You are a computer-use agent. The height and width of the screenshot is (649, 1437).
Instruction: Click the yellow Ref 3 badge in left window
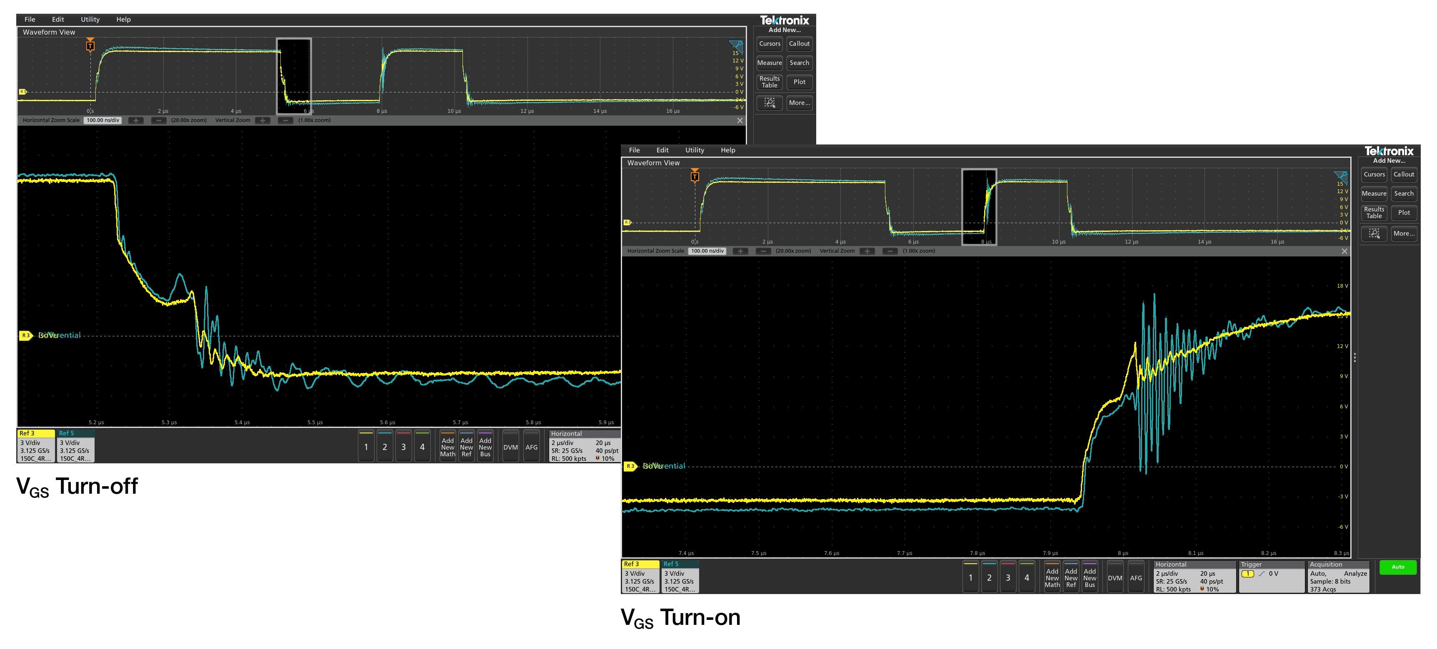click(x=36, y=445)
